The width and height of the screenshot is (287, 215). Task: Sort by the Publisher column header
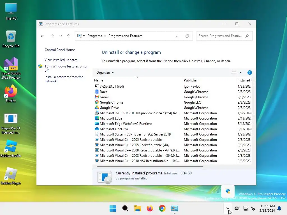[x=209, y=80]
